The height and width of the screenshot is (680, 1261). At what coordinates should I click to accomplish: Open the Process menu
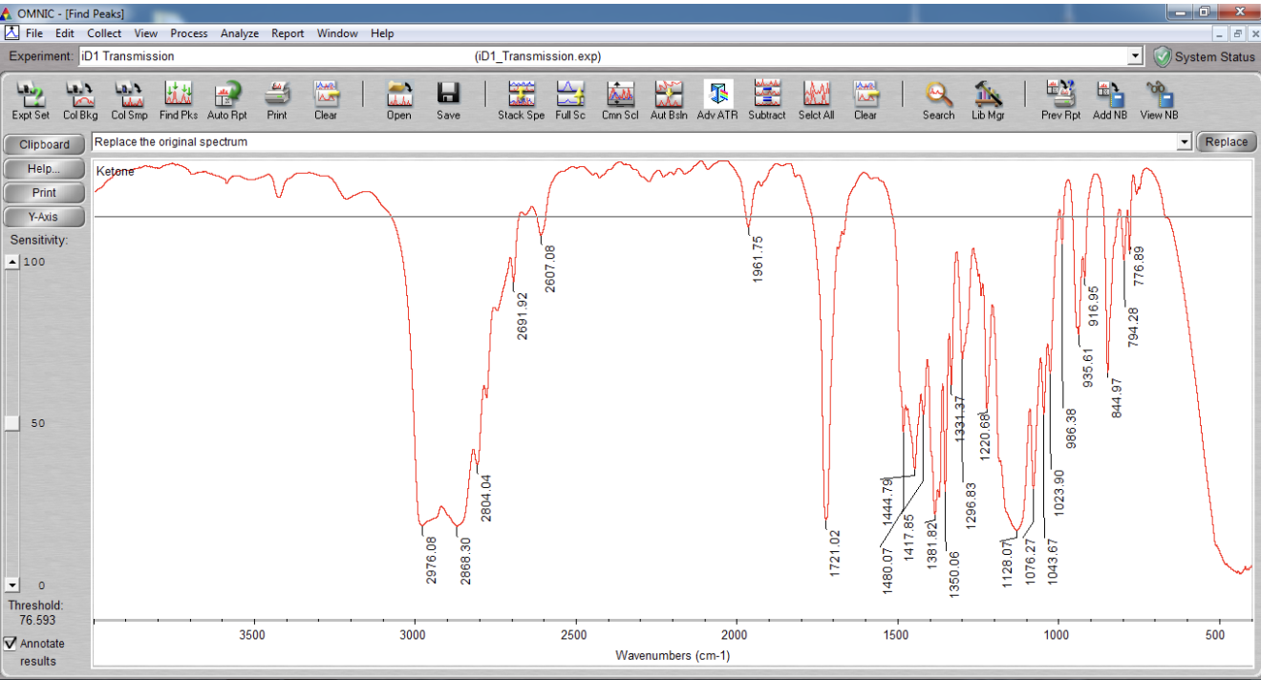pyautogui.click(x=188, y=32)
